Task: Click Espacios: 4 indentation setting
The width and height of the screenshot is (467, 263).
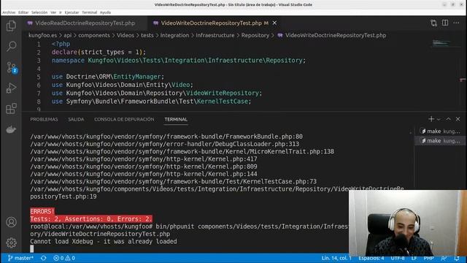Action: pyautogui.click(x=371, y=258)
